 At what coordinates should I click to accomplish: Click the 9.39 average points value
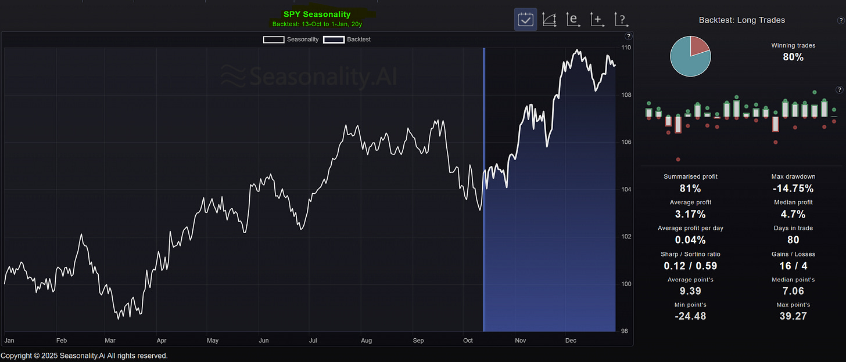click(x=690, y=291)
